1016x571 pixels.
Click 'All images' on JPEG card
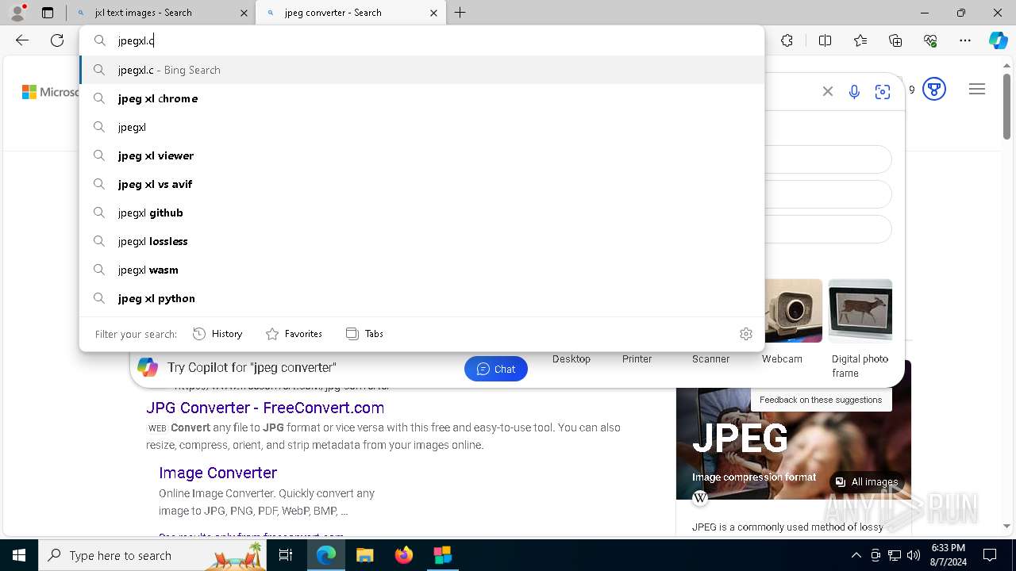(866, 482)
